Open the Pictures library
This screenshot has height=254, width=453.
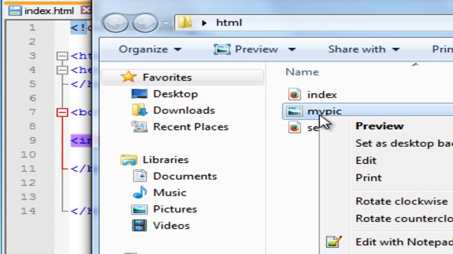[175, 209]
